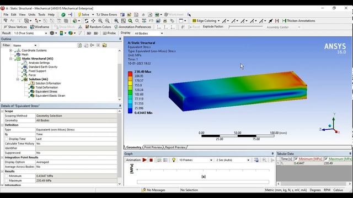Click the Geometry All Bodies field
Image resolution: width=353 pixels, height=198 pixels.
point(76,120)
